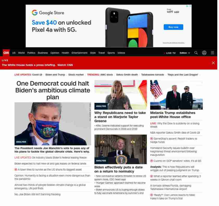Play the town survival video story
Image resolution: width=219 pixels, height=206 pixels.
[16, 170]
